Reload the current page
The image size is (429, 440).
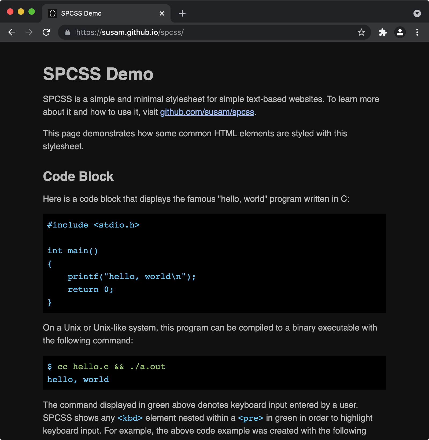point(46,32)
